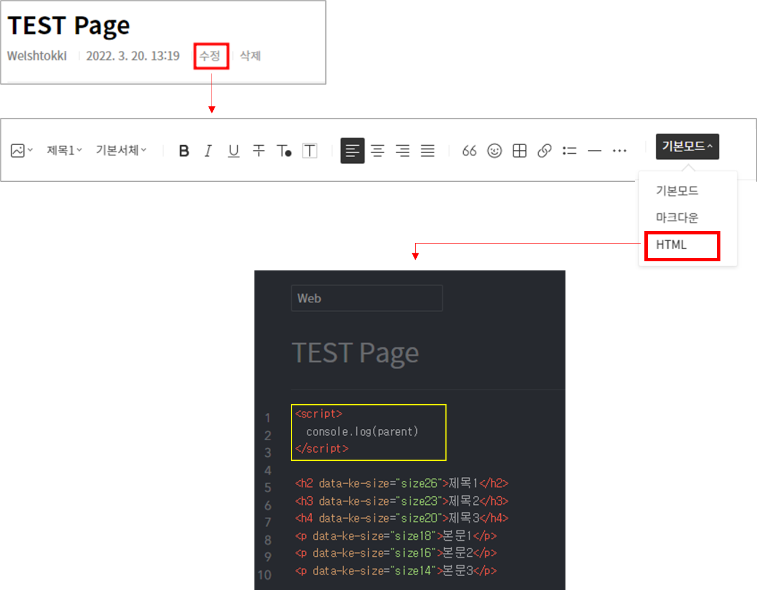Select 마크다운 in the mode menu
The image size is (757, 590).
tap(677, 218)
